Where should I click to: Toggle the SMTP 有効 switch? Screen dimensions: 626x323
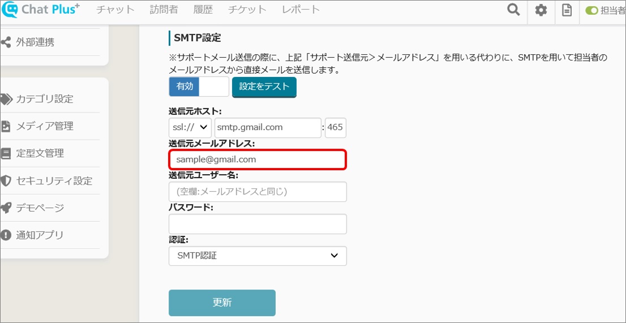(199, 87)
